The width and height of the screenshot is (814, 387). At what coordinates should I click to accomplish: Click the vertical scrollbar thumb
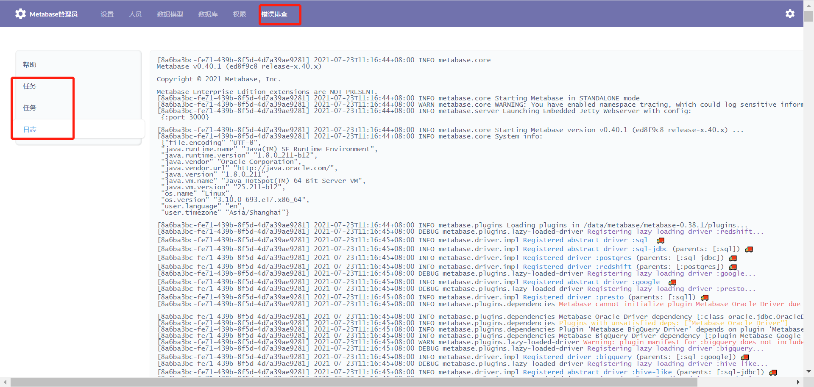[808, 16]
